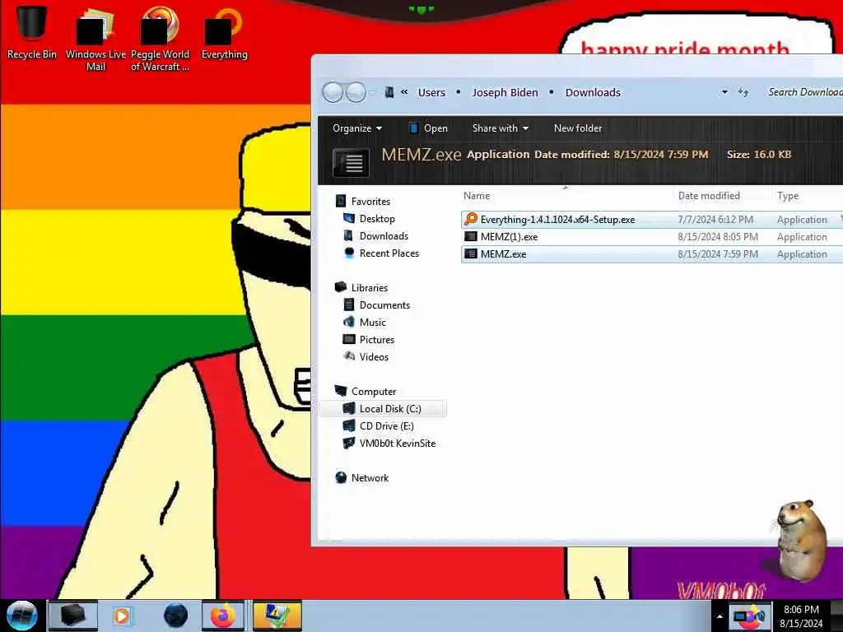Viewport: 843px width, 632px height.
Task: Click the taskbar clock showing 8:06 PM
Action: (801, 616)
